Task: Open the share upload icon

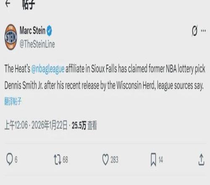Action: tap(201, 159)
